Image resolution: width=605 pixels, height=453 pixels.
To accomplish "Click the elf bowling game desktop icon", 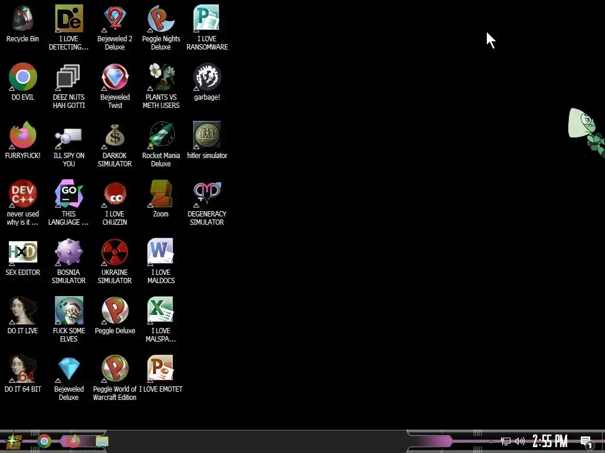I will [69, 310].
